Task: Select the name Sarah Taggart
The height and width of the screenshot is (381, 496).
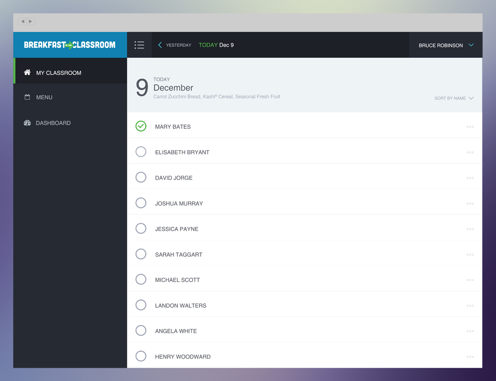Action: (x=179, y=254)
